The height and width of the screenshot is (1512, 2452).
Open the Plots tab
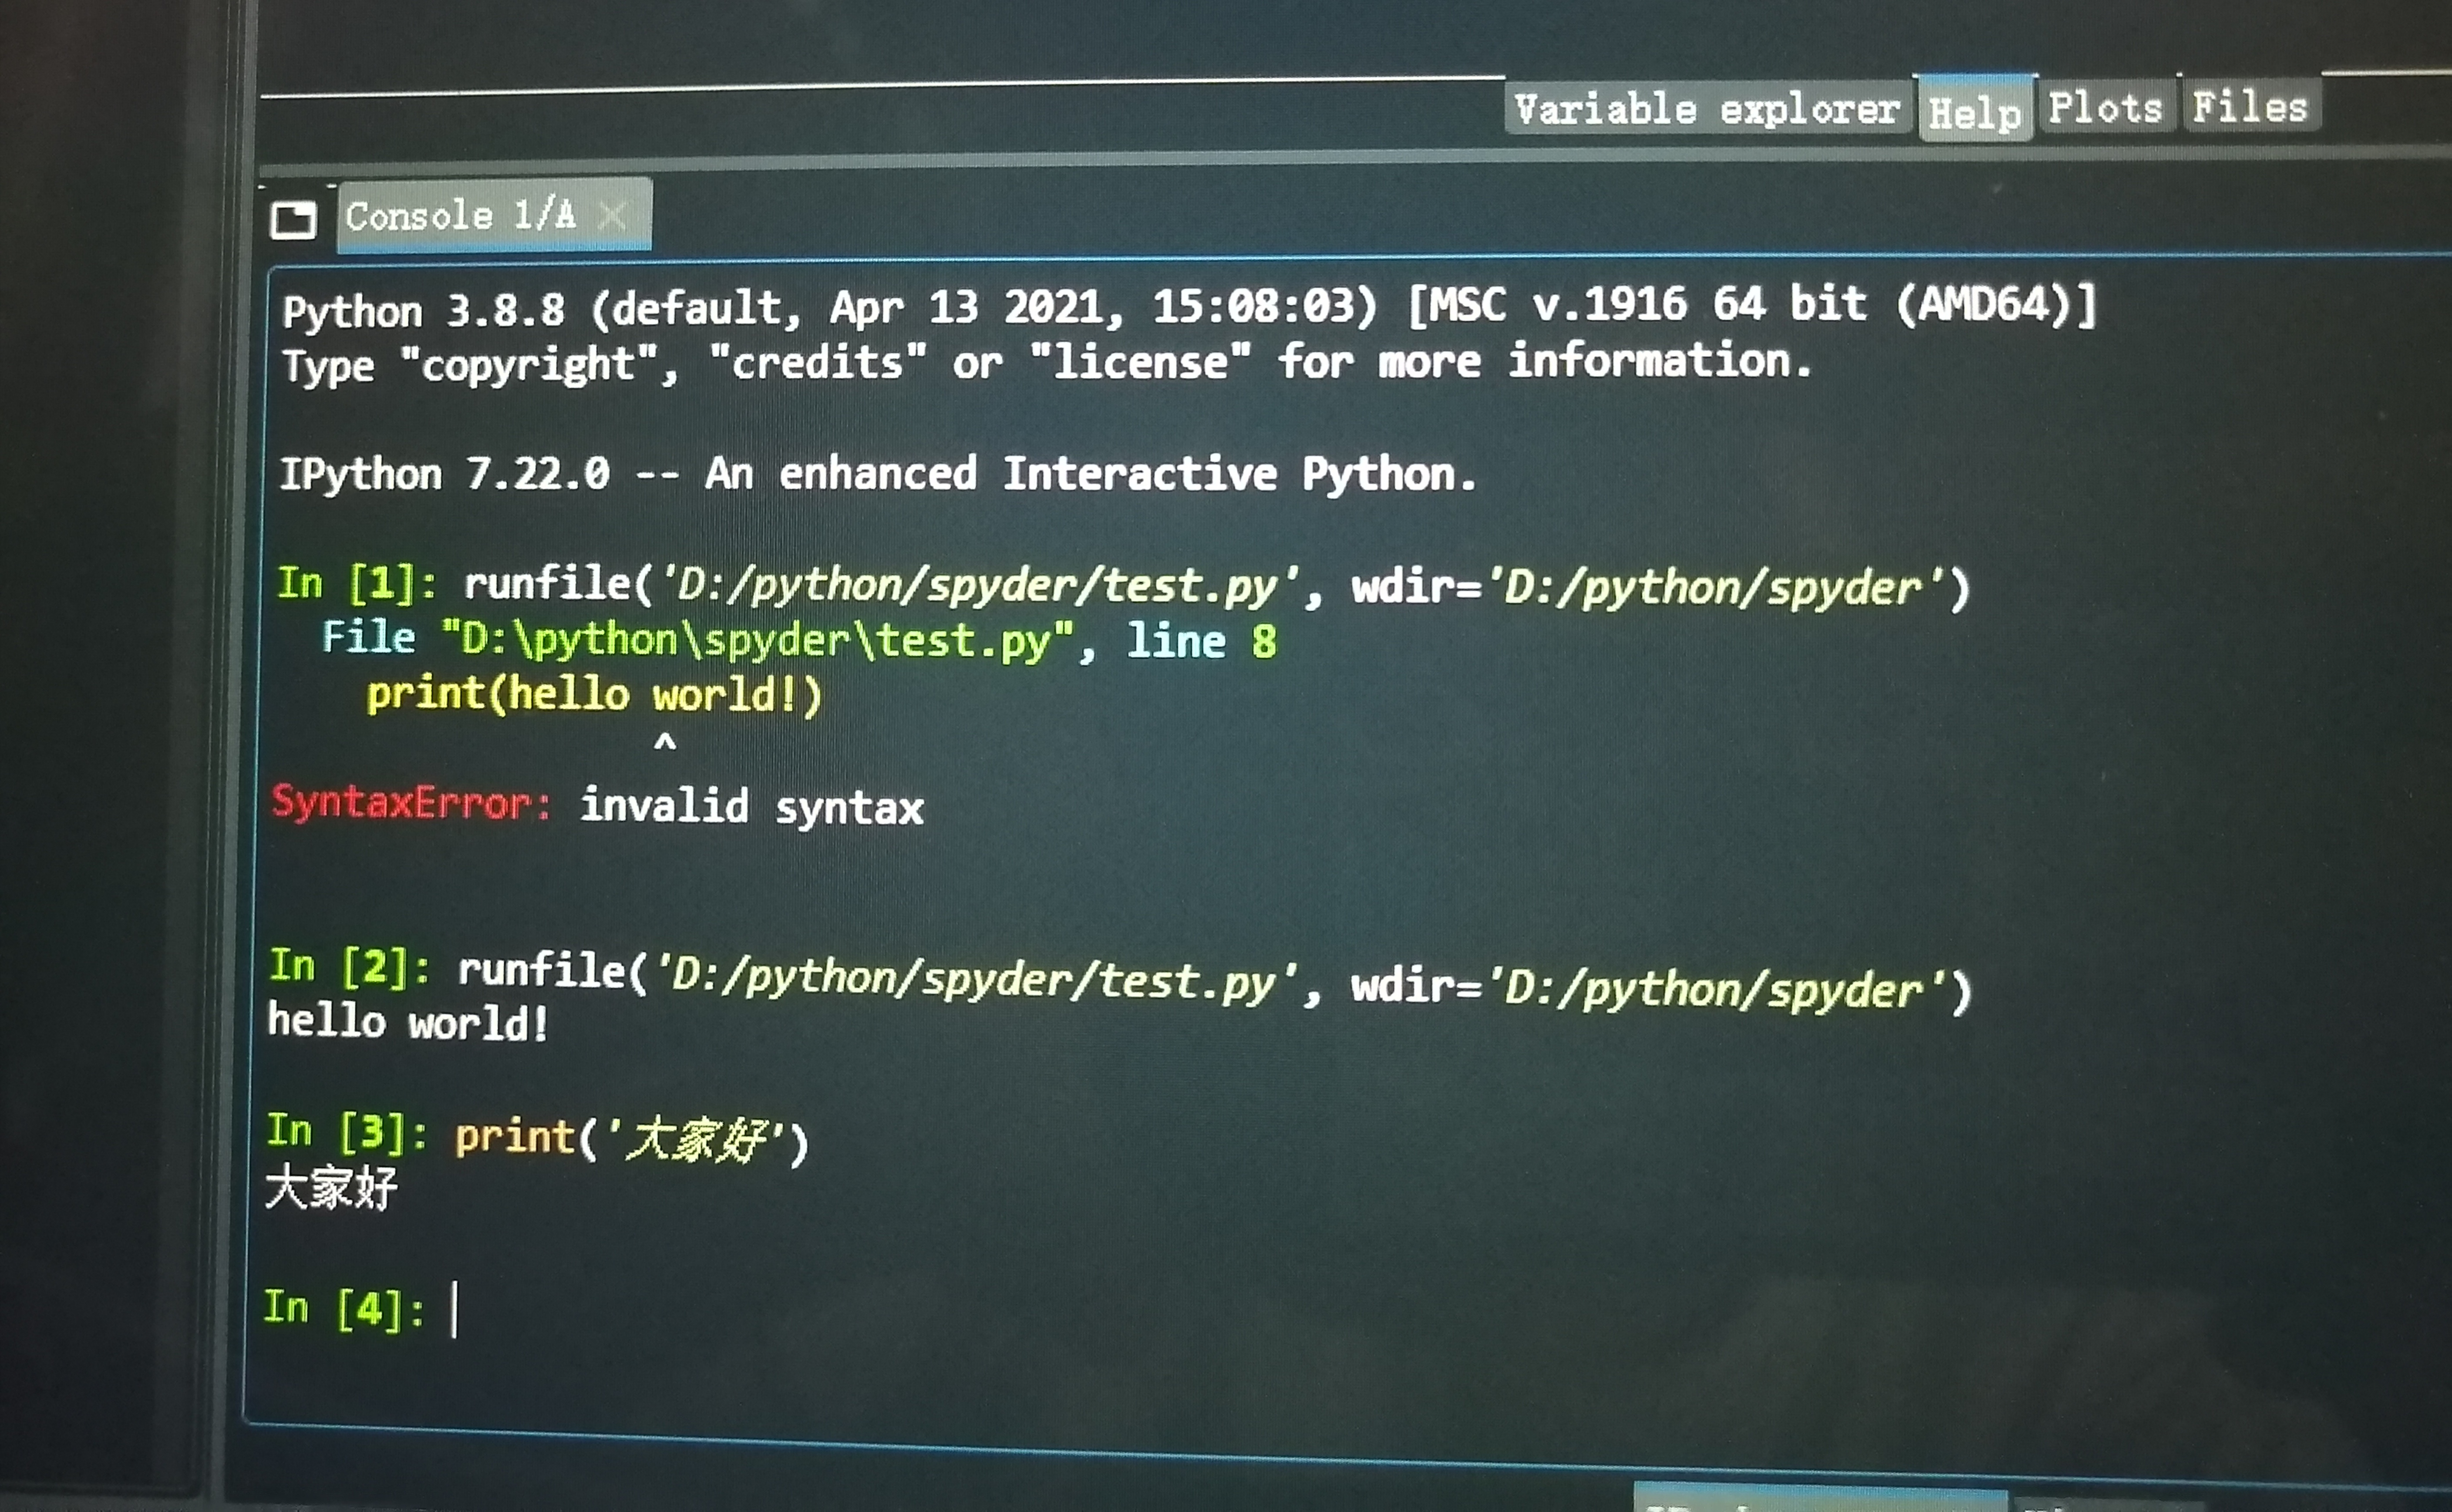[x=2106, y=107]
